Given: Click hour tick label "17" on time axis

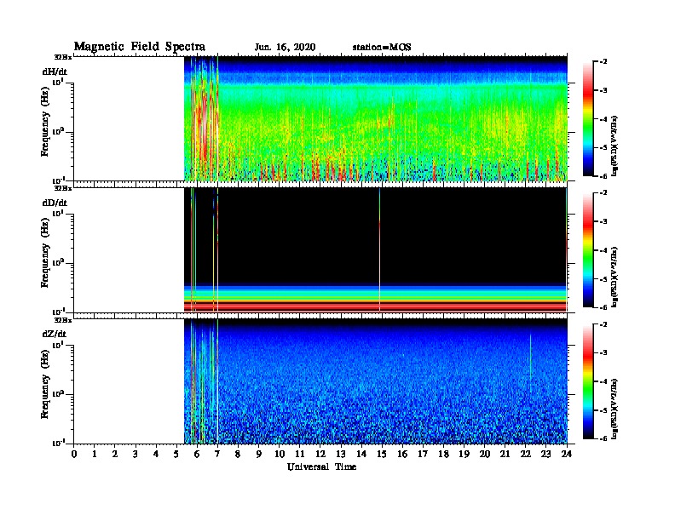Looking at the screenshot, I should click(x=424, y=454).
